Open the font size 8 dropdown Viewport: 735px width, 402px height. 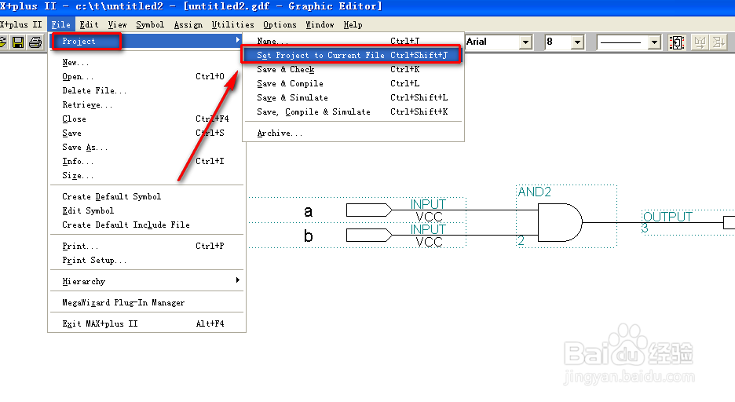point(577,42)
